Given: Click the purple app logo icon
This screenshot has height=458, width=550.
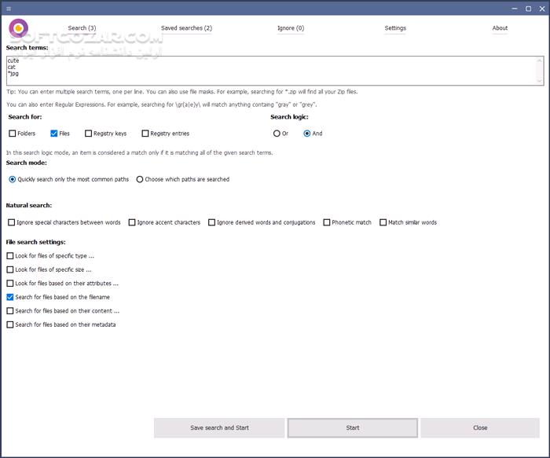Looking at the screenshot, I should coord(19,29).
